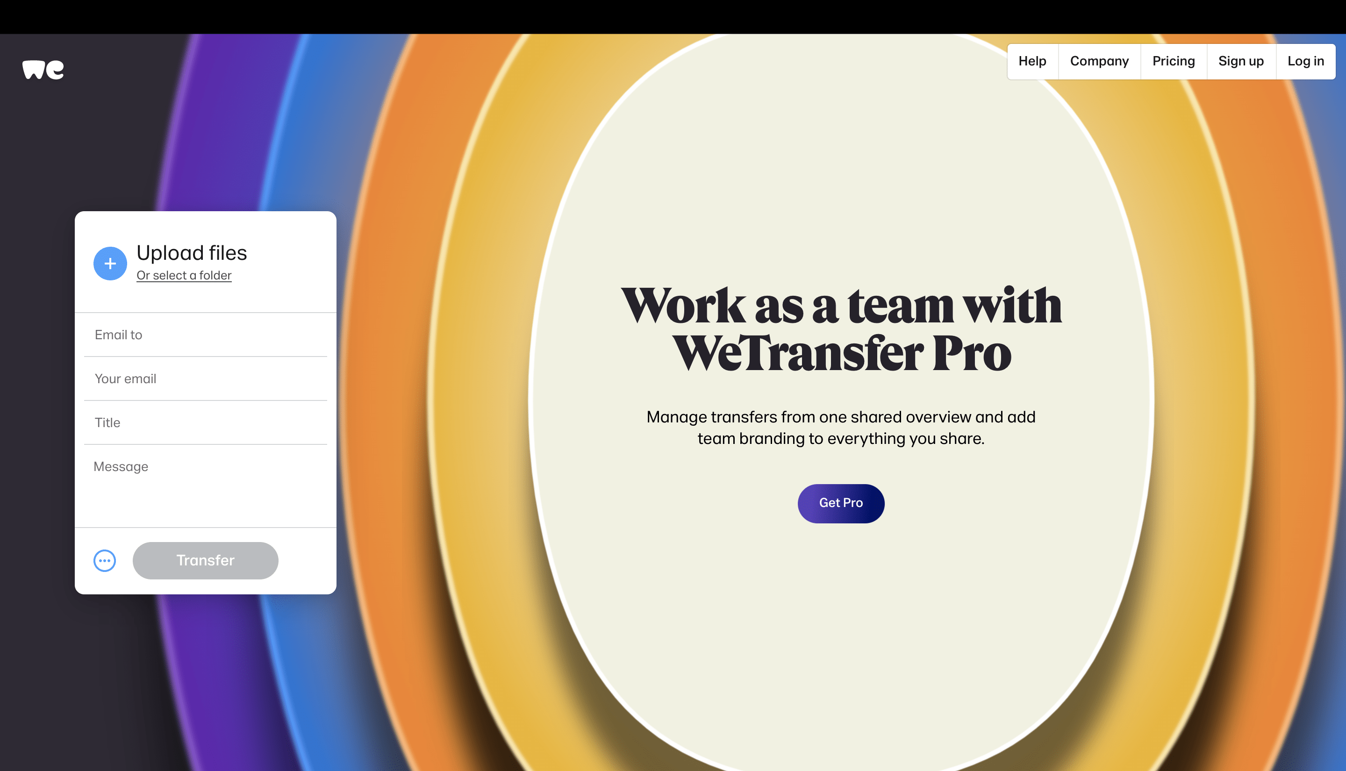Viewport: 1346px width, 771px height.
Task: Click the Your email input field
Action: tap(205, 379)
